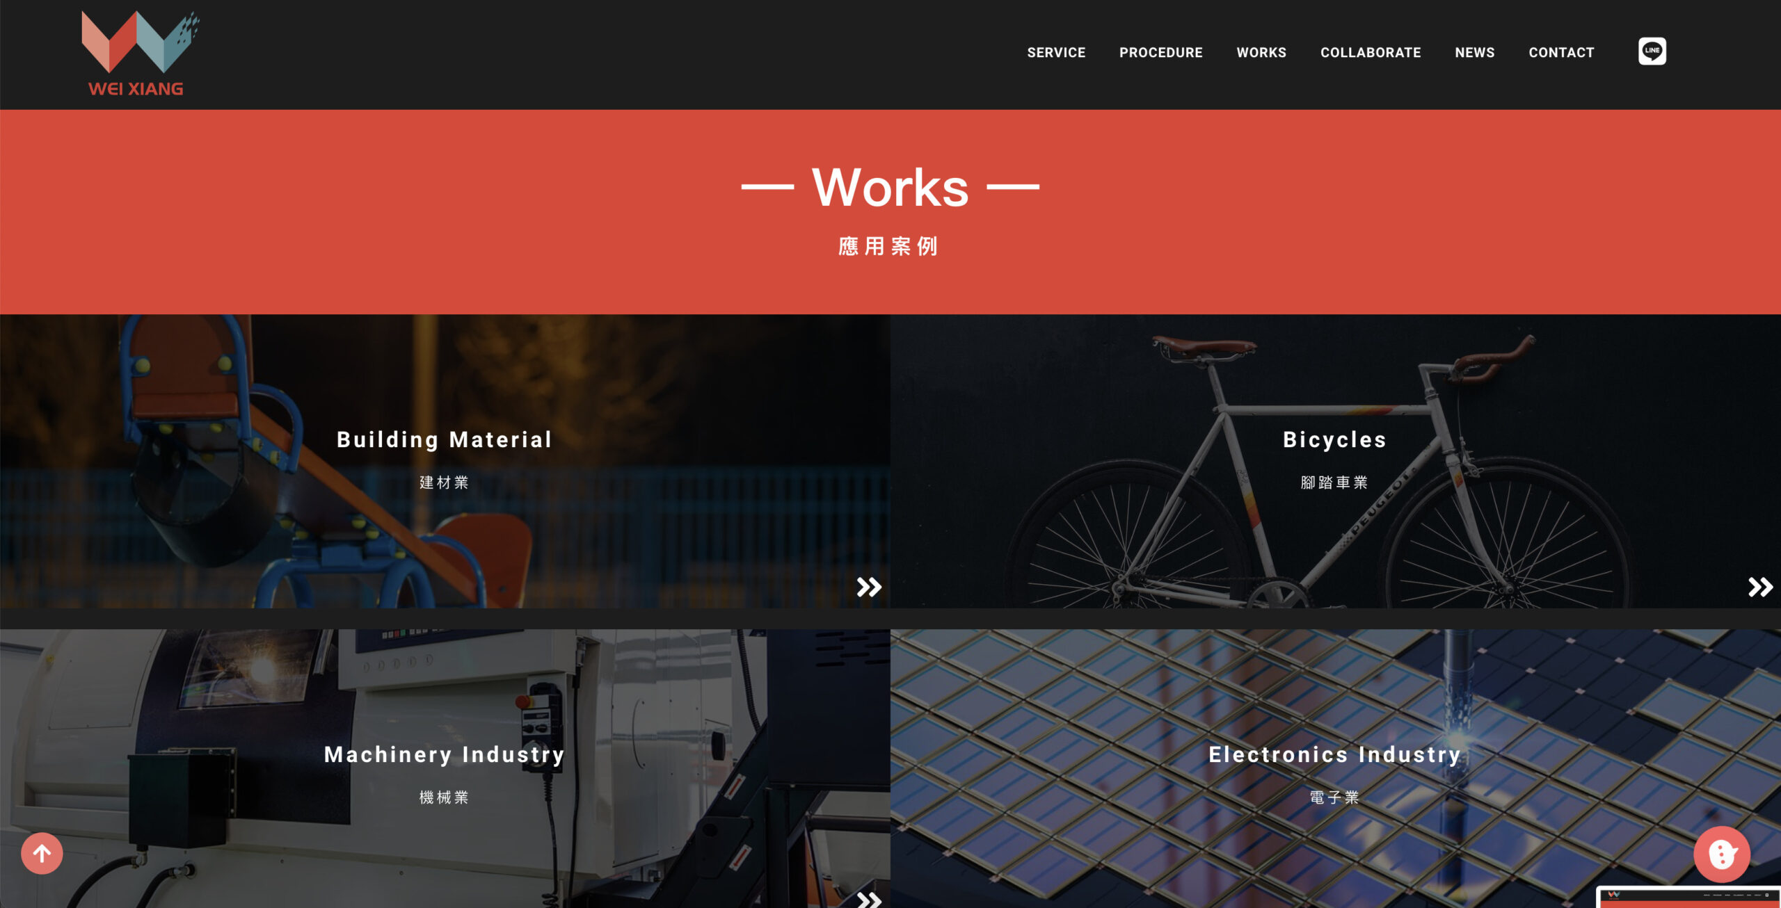The width and height of the screenshot is (1781, 908).
Task: Go to the Works navigation link
Action: pos(1261,52)
